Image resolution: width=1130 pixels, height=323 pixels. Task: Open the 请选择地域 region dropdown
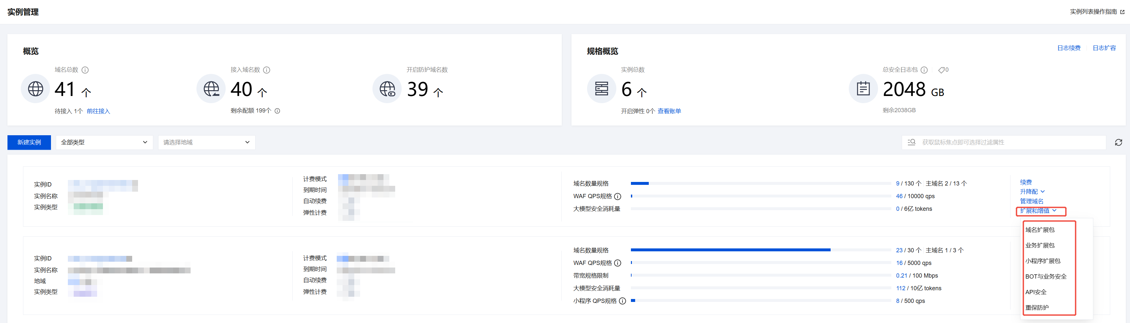(x=206, y=142)
